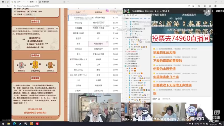Click the chat lyric 挚爱的永远无悔
Screen dimensions: 224x126
click(x=164, y=52)
